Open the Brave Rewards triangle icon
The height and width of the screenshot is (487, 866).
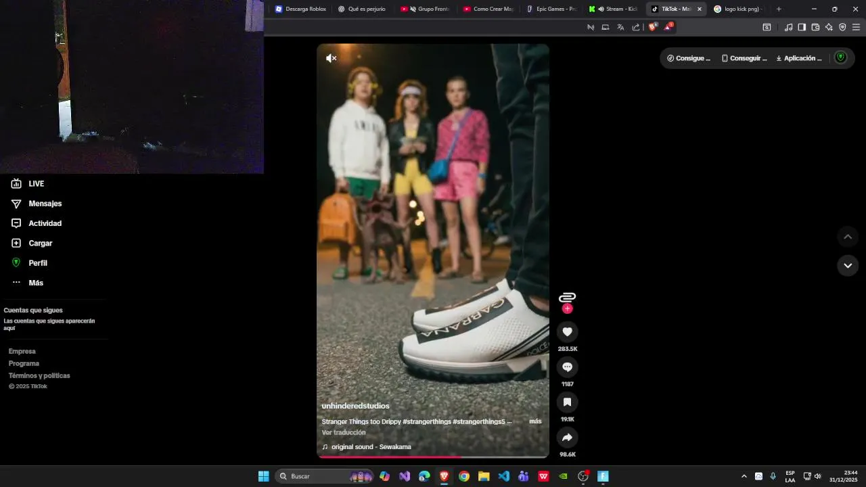tap(668, 27)
